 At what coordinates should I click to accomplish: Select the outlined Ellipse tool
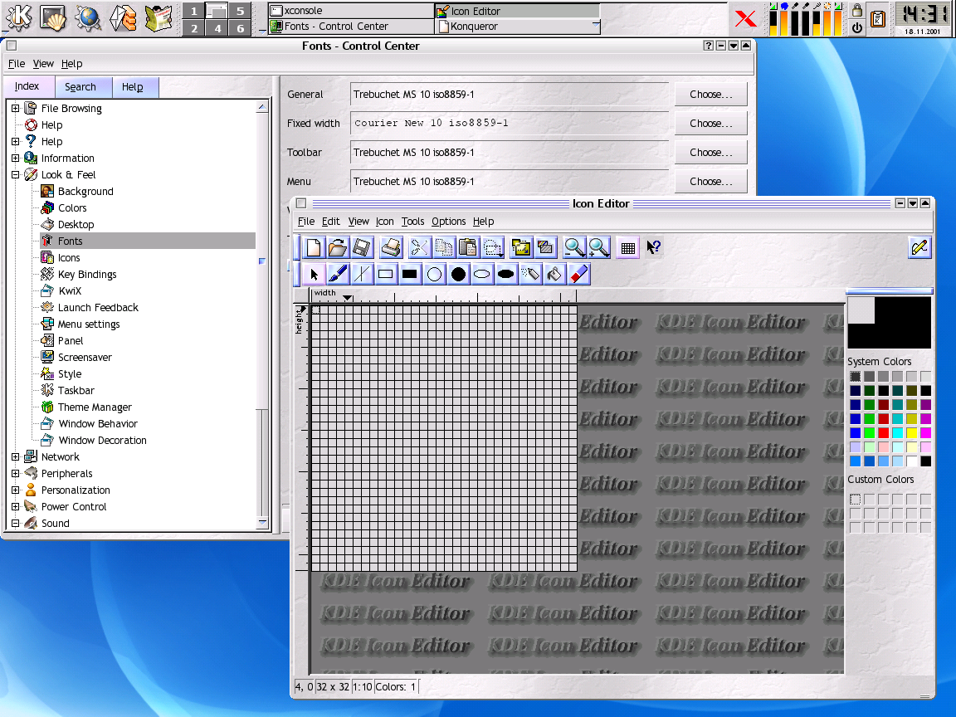click(481, 275)
